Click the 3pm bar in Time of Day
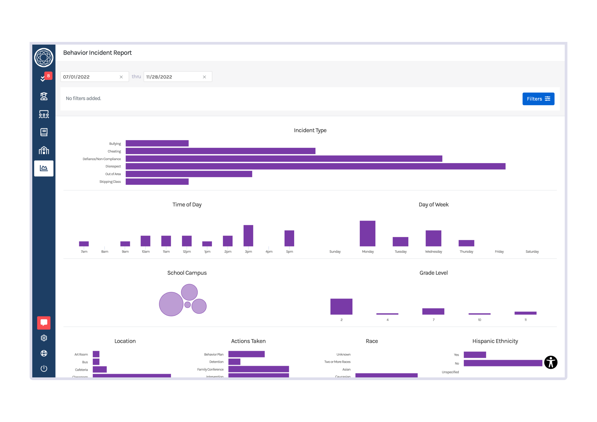This screenshot has width=597, height=422. [248, 236]
